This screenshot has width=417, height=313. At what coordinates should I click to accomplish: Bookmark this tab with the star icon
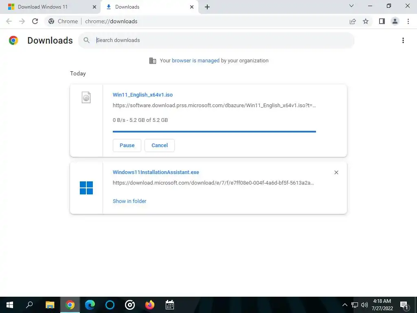[366, 21]
